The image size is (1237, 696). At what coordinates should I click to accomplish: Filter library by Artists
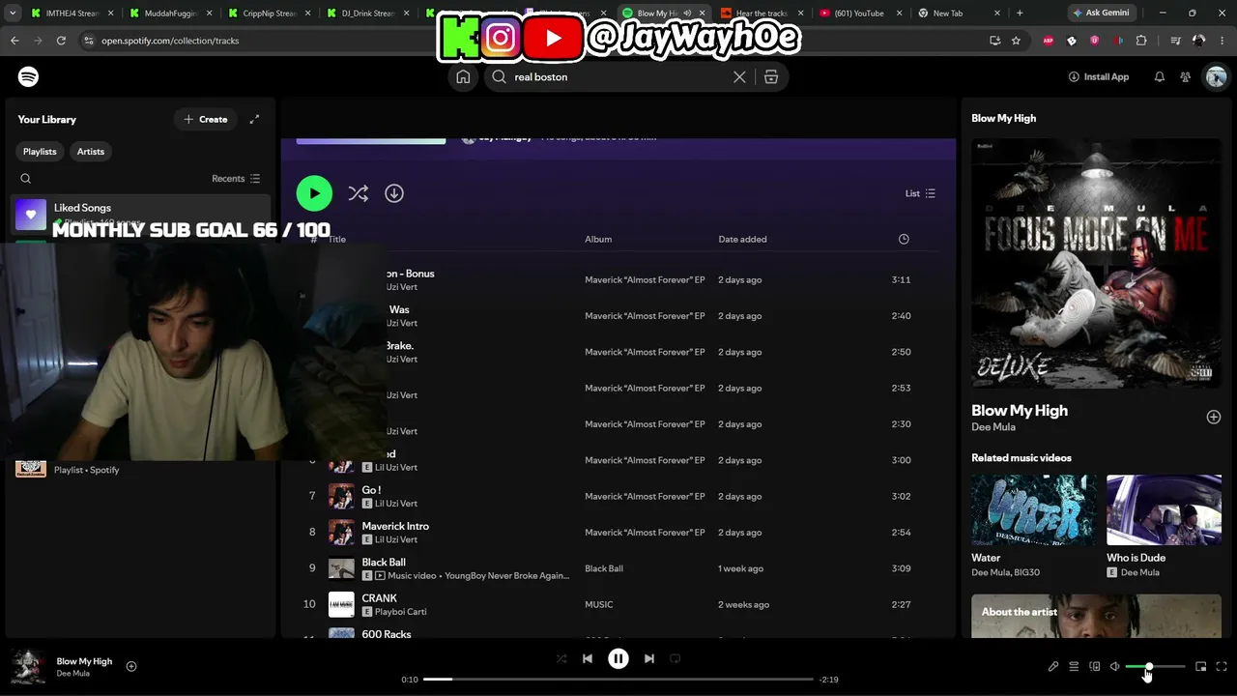91,152
